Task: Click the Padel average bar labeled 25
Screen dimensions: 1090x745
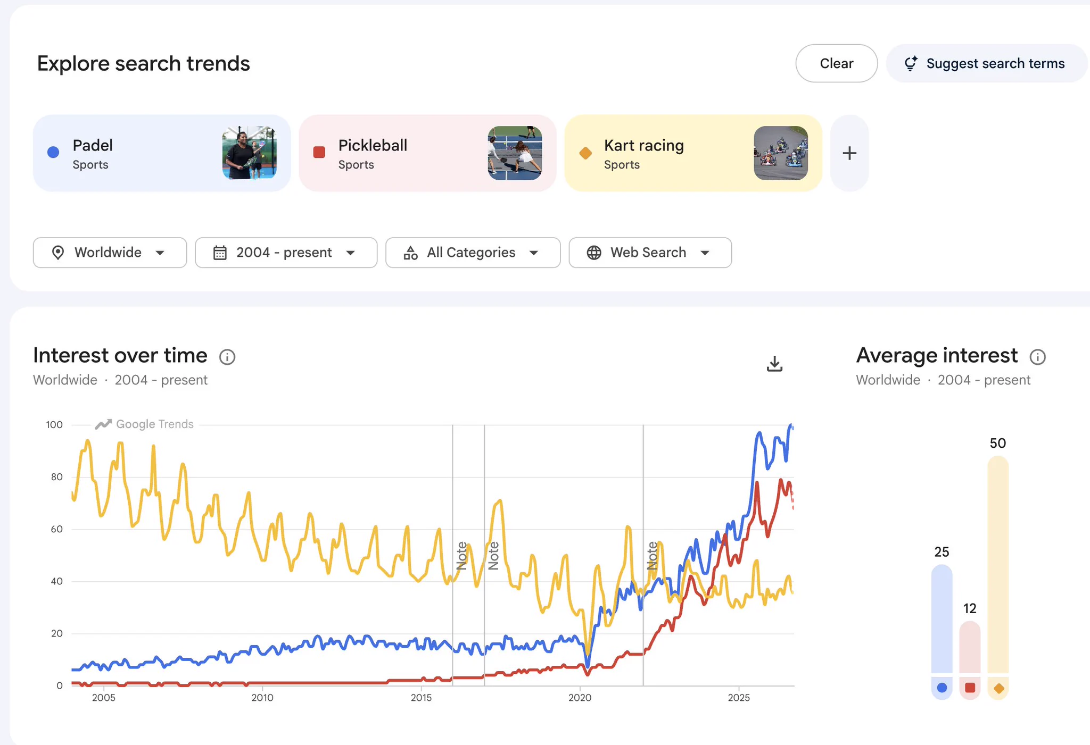Action: (942, 618)
